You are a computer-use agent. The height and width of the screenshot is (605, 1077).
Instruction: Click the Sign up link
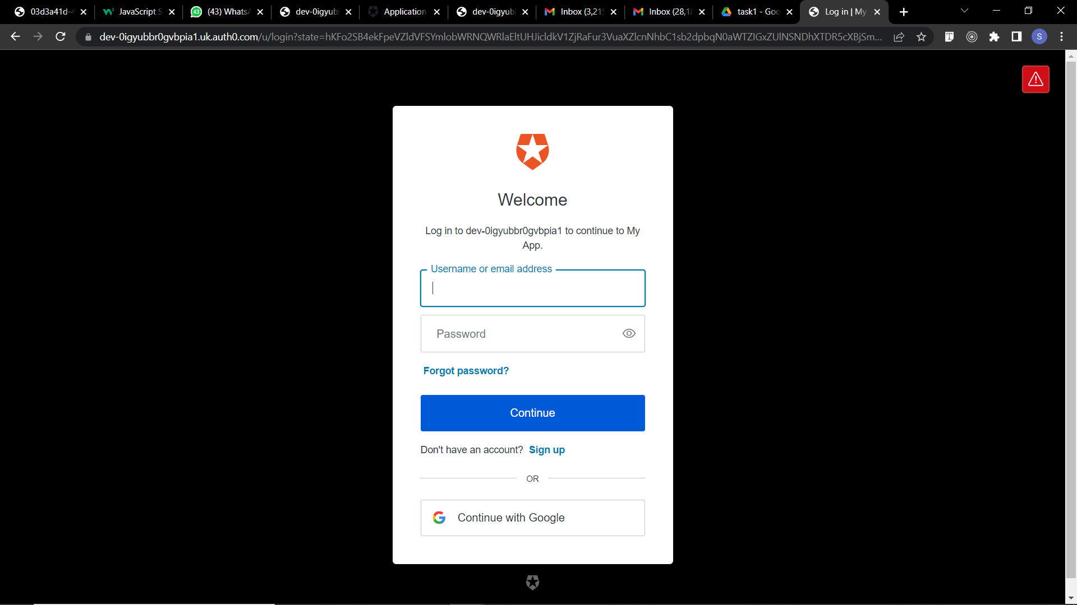(x=546, y=450)
